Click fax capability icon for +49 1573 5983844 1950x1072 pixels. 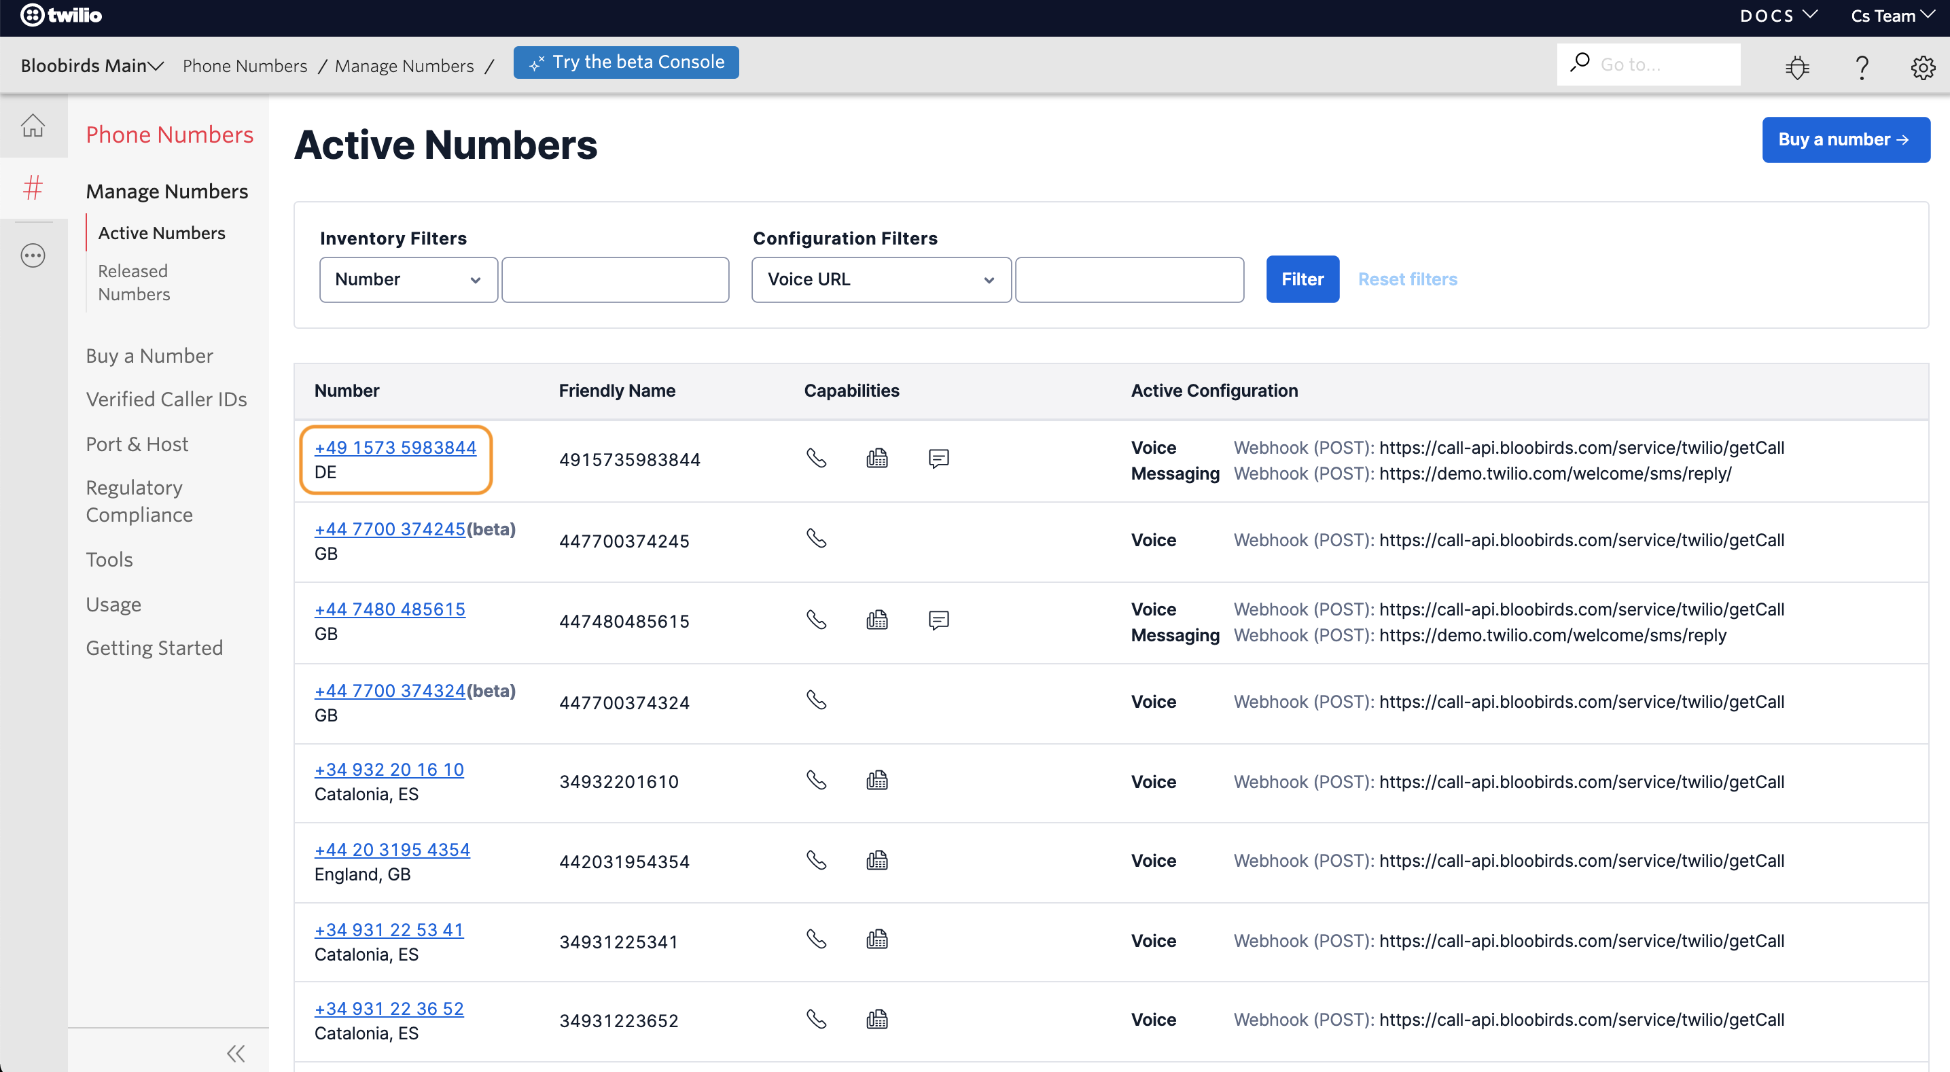point(876,458)
